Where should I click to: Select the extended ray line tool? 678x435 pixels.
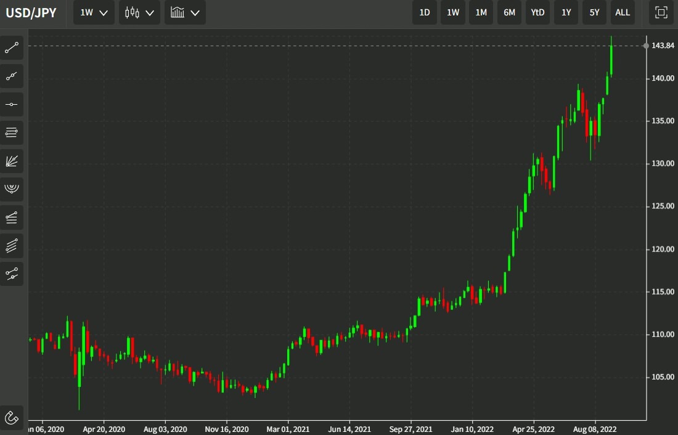coord(12,76)
